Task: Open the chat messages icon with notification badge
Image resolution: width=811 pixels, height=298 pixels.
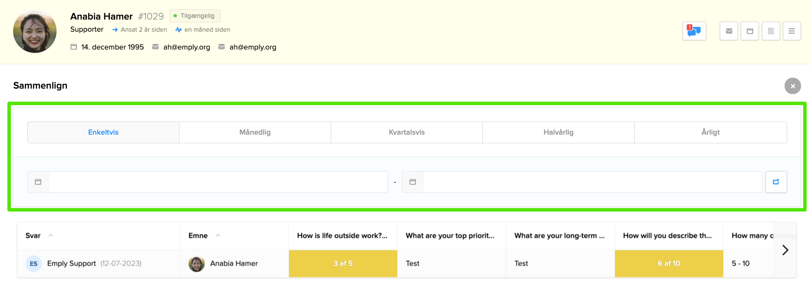Action: [694, 31]
